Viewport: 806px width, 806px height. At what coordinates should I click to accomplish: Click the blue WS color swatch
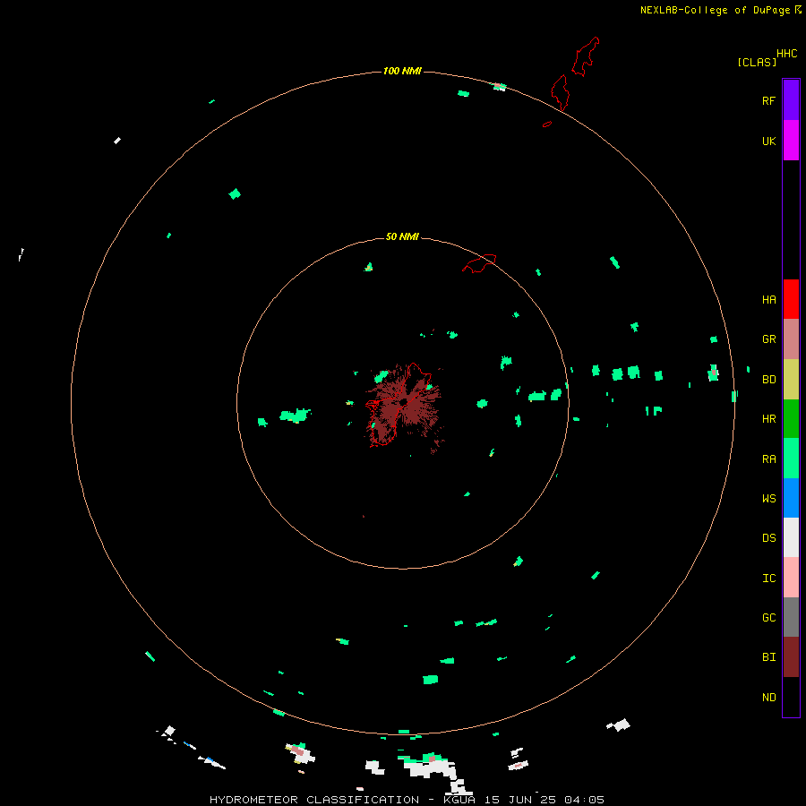[791, 498]
